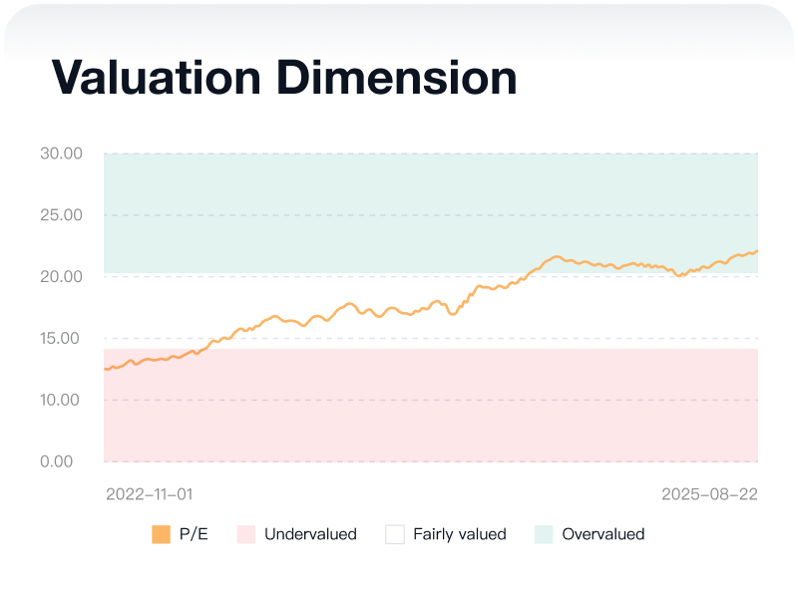Click the Valuation Dimension title
This screenshot has width=798, height=598.
(x=284, y=78)
